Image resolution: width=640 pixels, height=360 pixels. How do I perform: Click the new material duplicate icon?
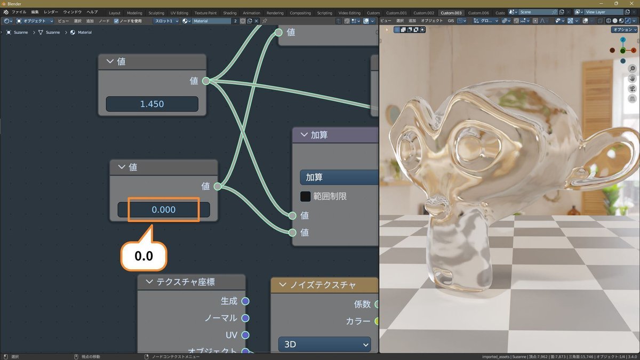pos(249,21)
